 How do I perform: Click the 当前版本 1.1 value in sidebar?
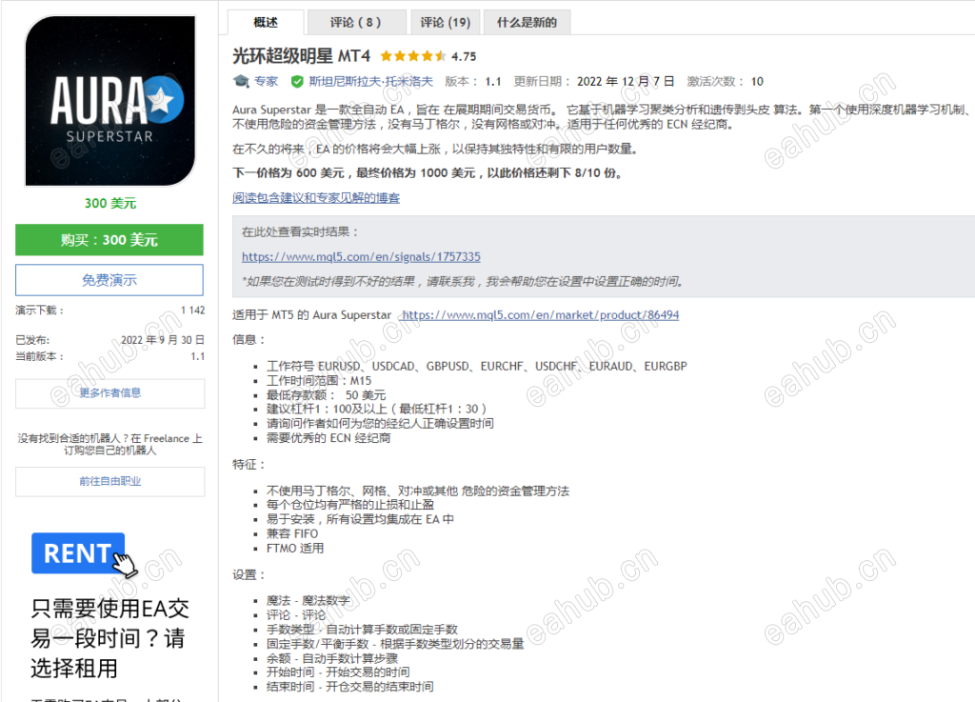point(198,356)
